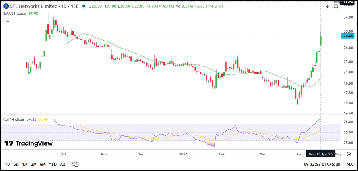The height and width of the screenshot is (171, 358).
Task: Open timezone menu showing UTC+5:30
Action: click(x=321, y=164)
